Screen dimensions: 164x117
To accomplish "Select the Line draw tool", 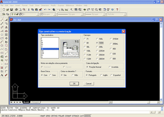I will tap(2, 20).
